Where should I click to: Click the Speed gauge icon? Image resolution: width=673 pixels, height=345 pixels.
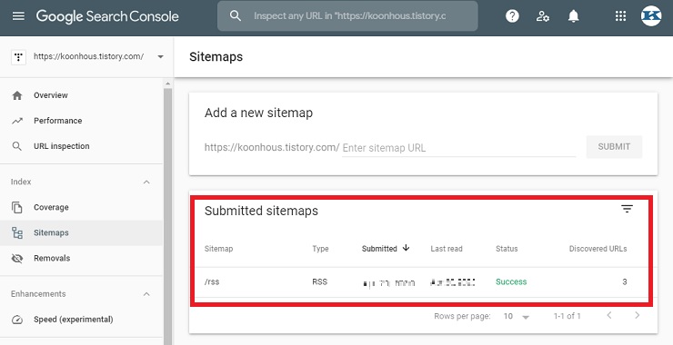tap(17, 320)
